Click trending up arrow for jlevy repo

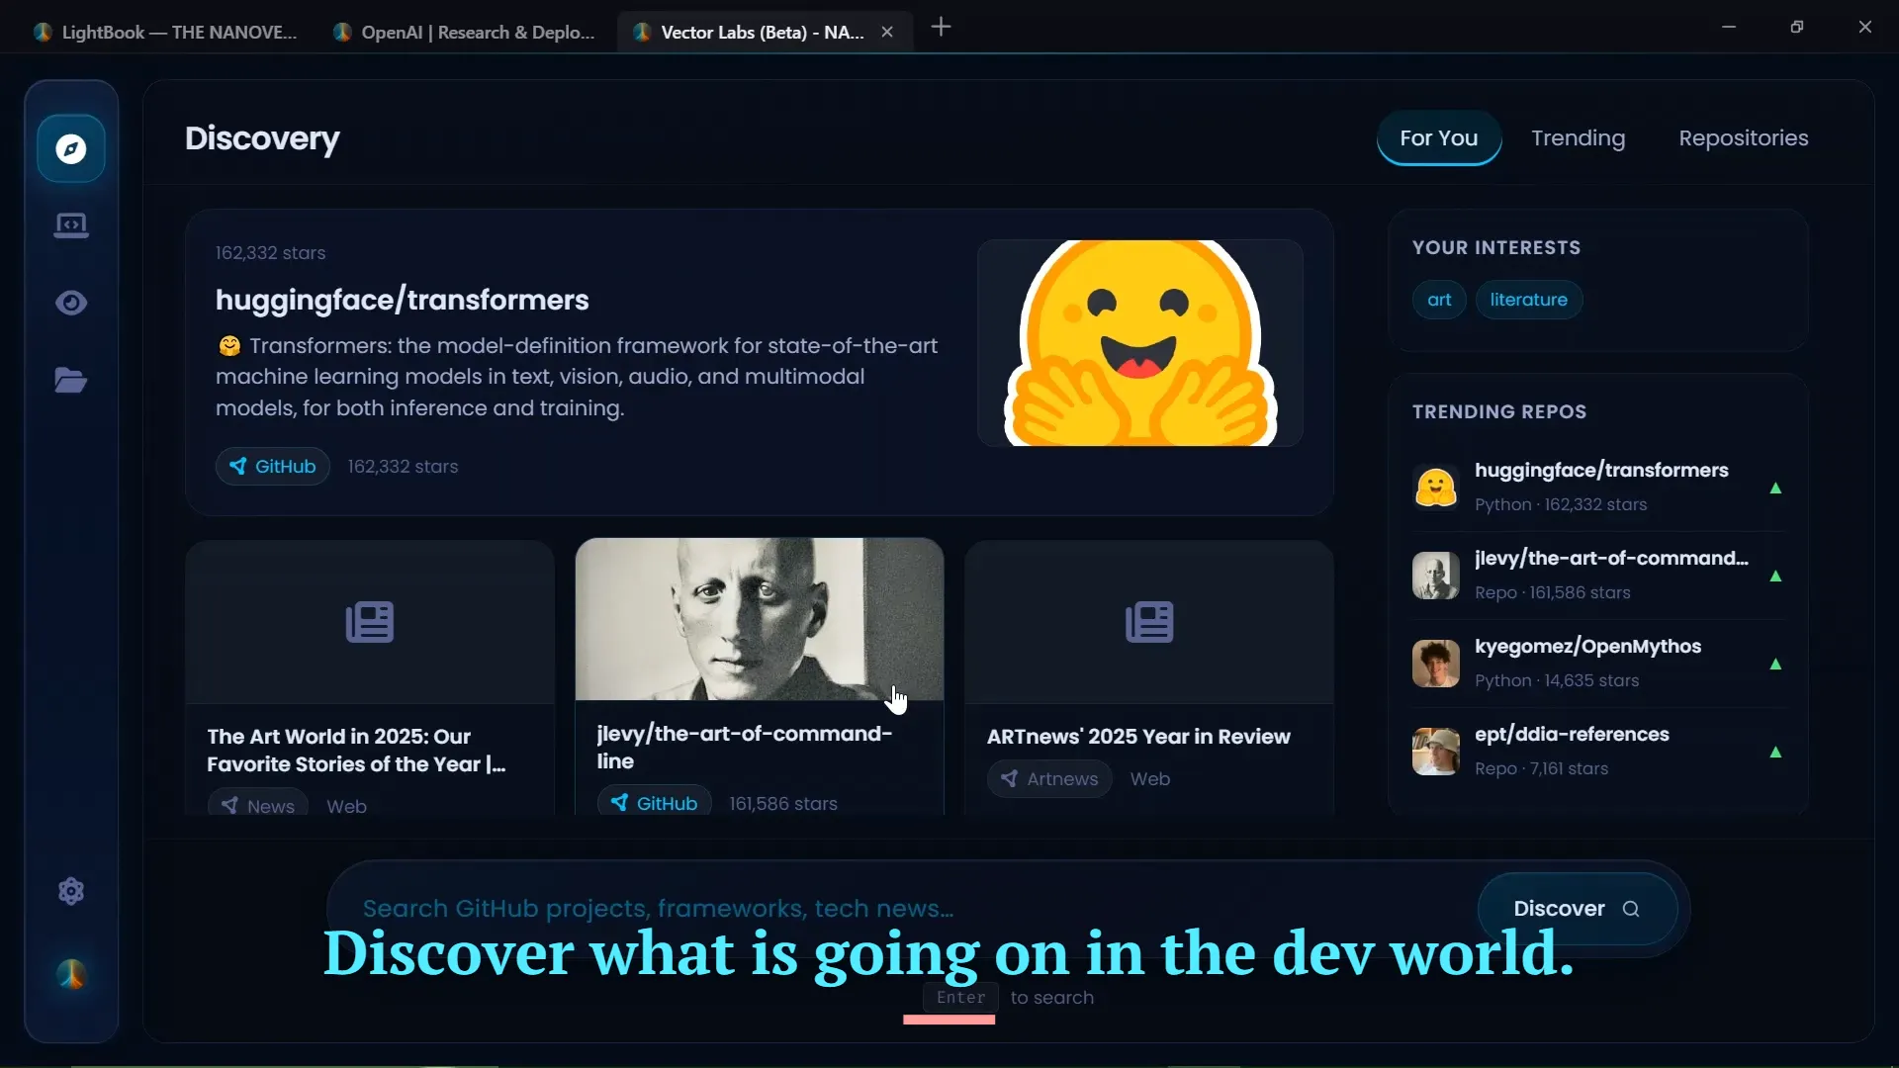pyautogui.click(x=1775, y=576)
